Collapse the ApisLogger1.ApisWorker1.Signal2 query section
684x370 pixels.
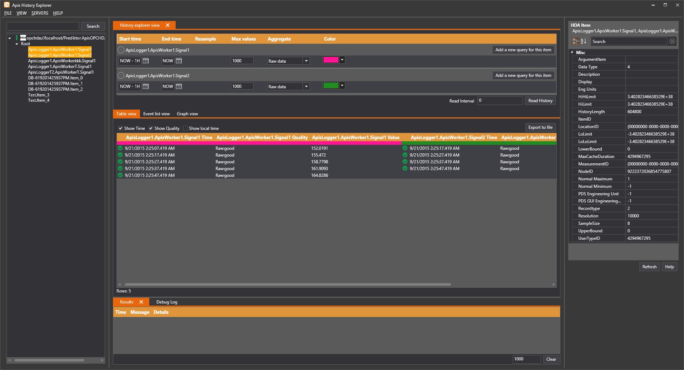(121, 75)
